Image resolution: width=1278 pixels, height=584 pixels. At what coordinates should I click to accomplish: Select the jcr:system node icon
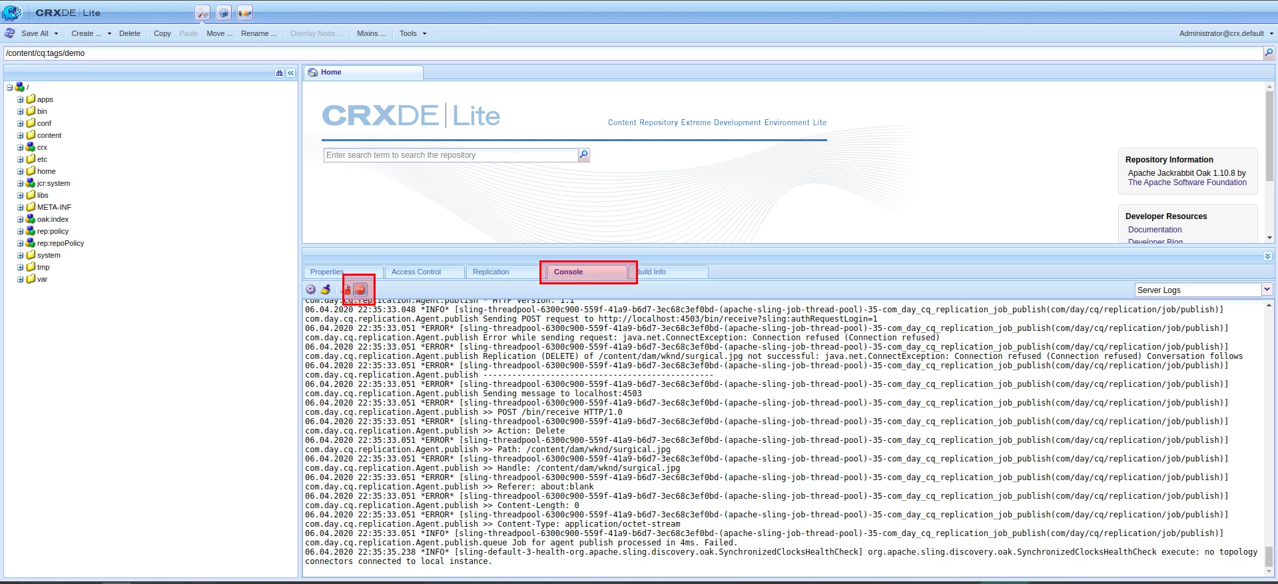(x=30, y=182)
